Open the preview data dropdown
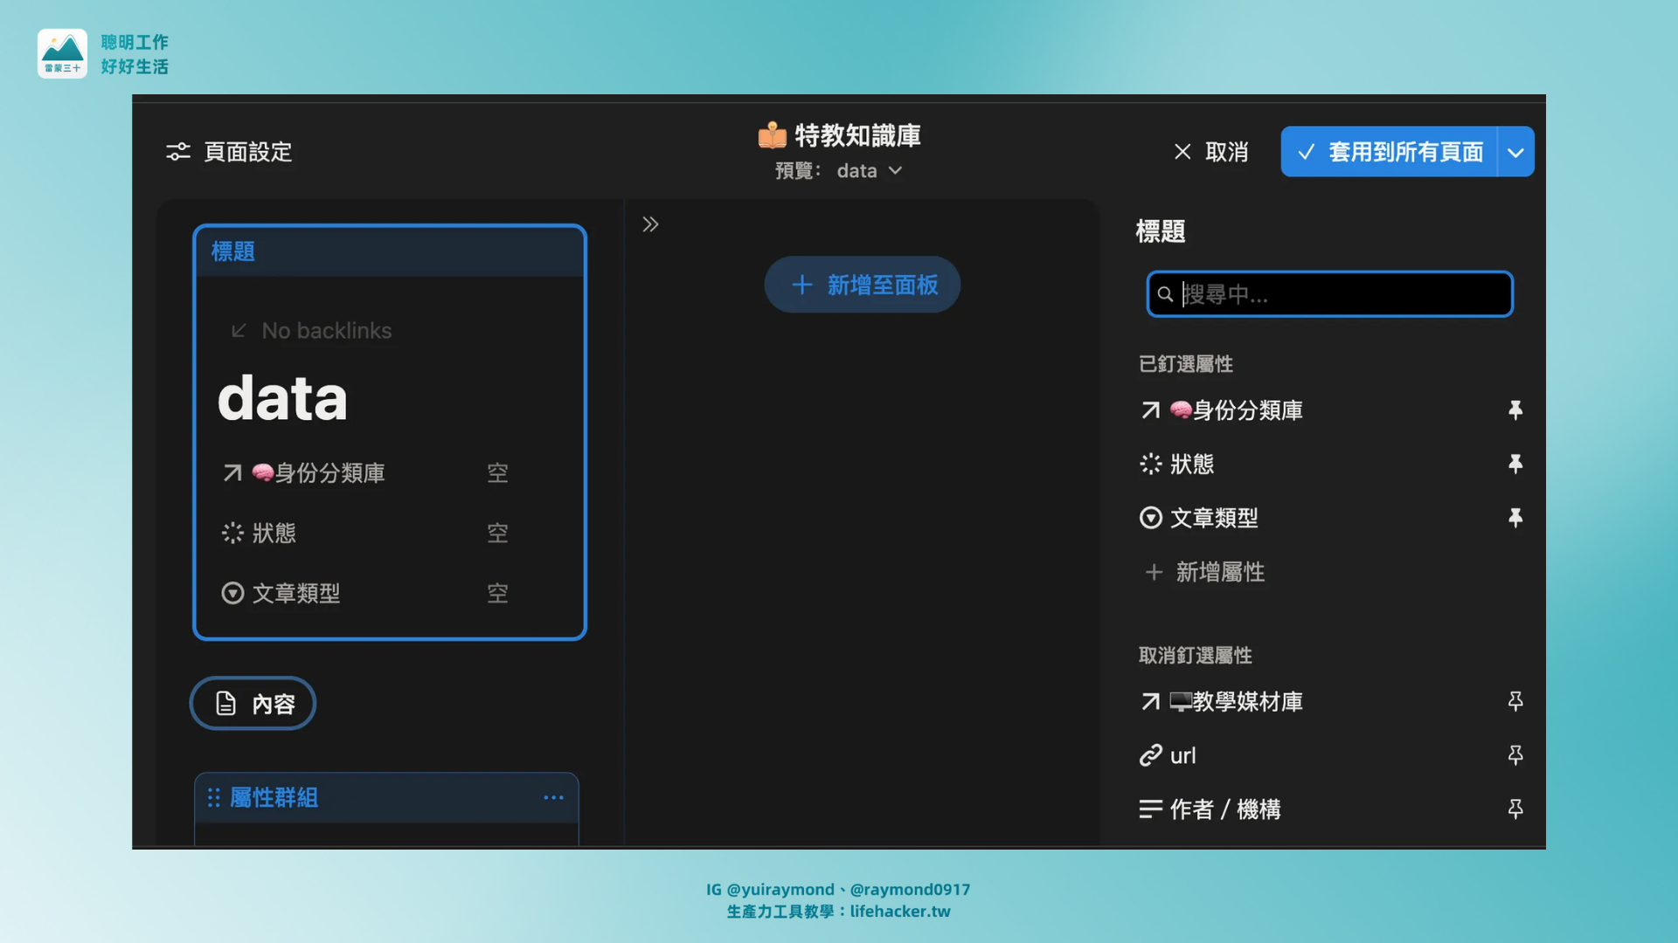The width and height of the screenshot is (1678, 943). [869, 171]
